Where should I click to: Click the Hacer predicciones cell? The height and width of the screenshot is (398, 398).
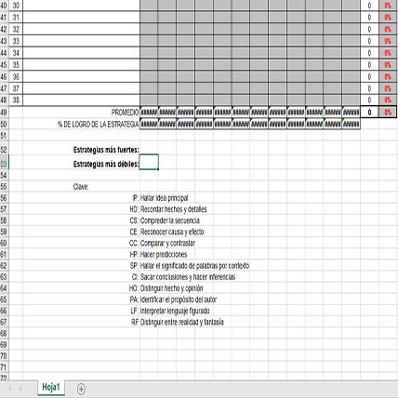164,255
